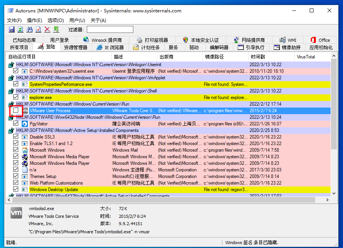Click the Themes Setup entry icon
Viewport: 343px width, 248px height.
pos(25,176)
